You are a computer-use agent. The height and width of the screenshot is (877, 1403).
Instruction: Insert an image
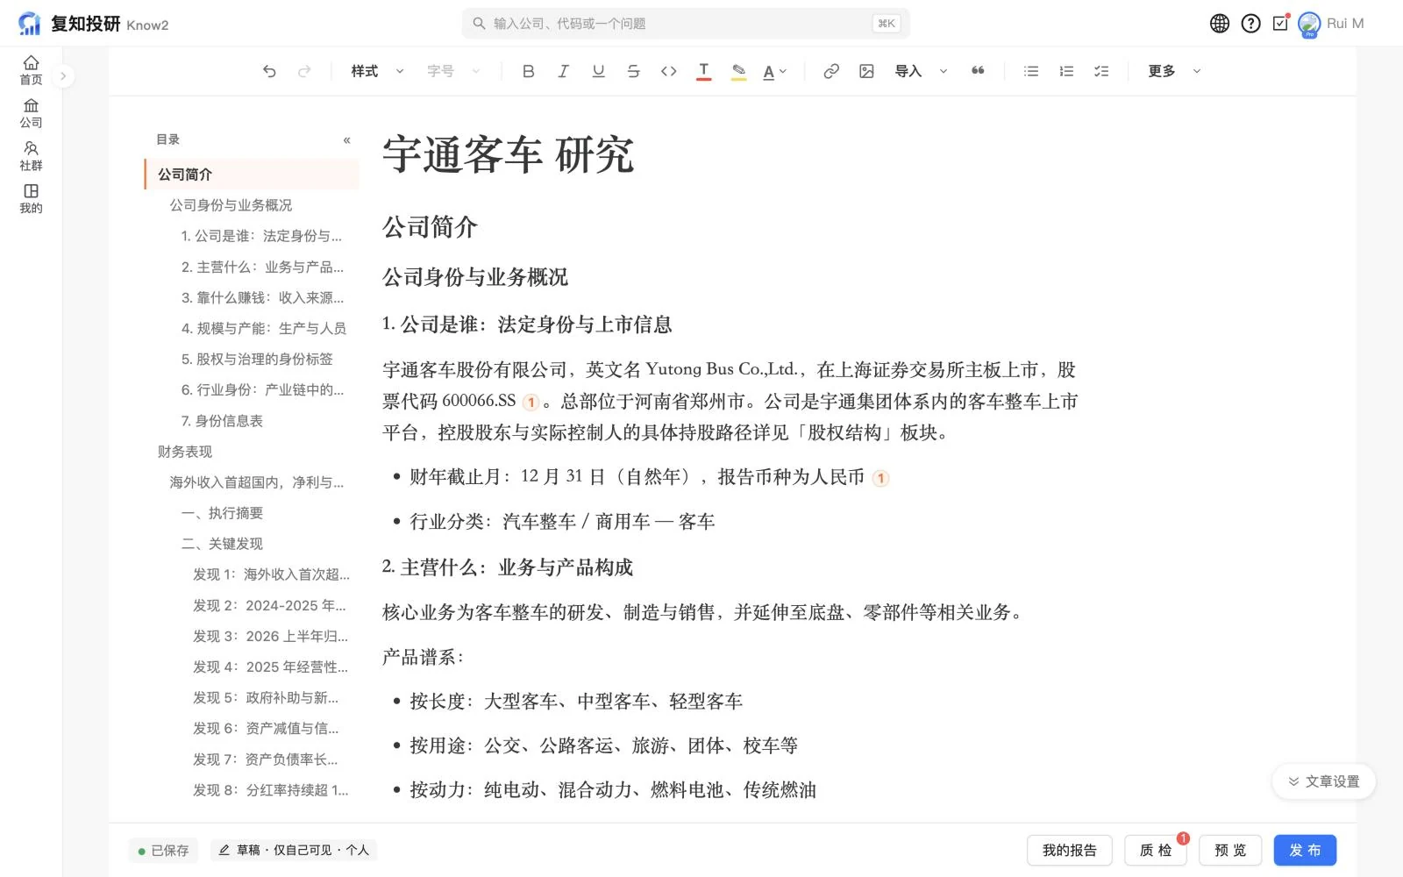(866, 71)
